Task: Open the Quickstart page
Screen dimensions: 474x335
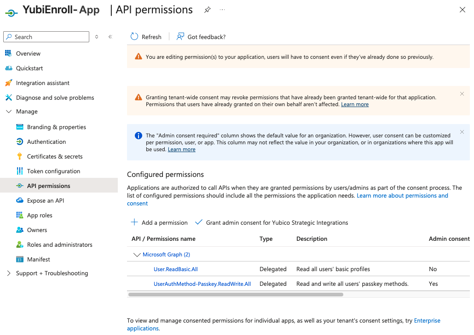Action: point(29,68)
